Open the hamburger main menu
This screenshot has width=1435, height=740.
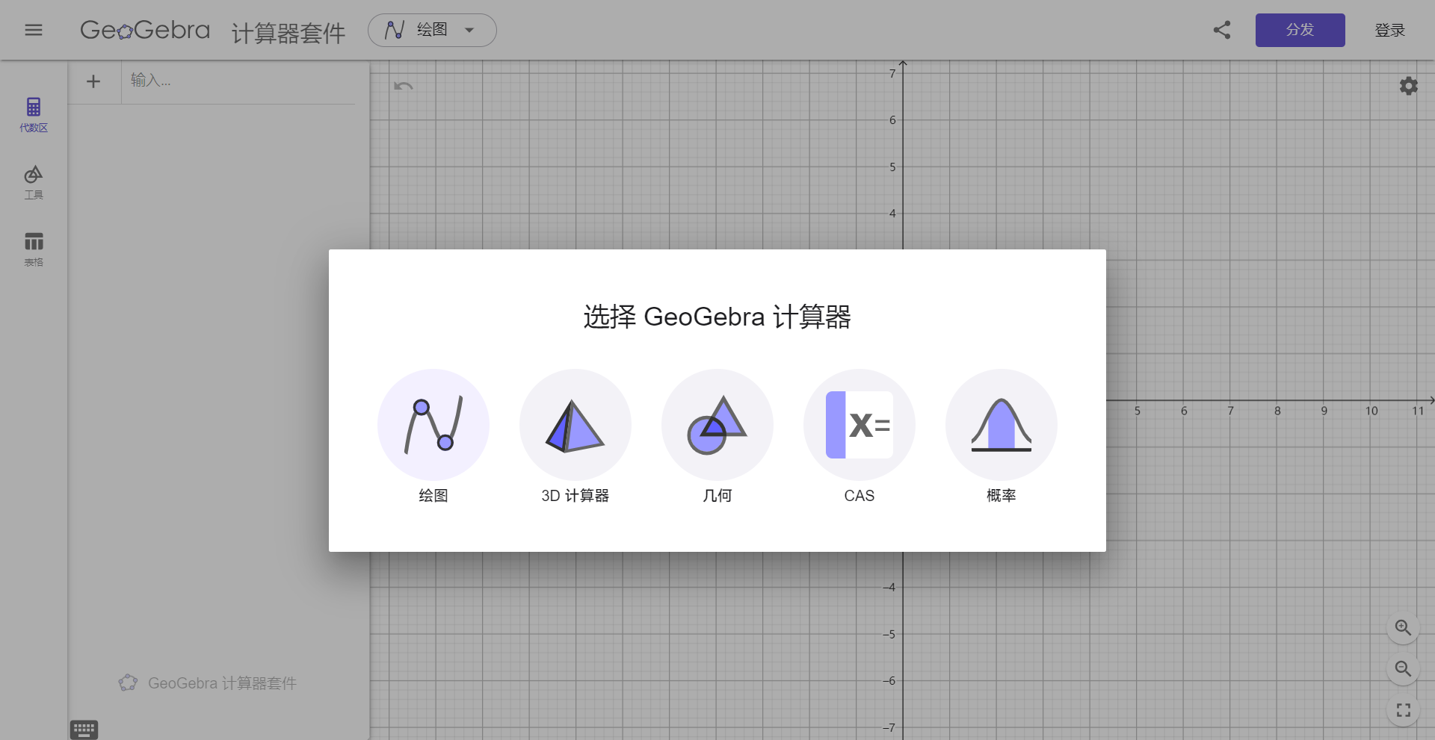point(34,30)
